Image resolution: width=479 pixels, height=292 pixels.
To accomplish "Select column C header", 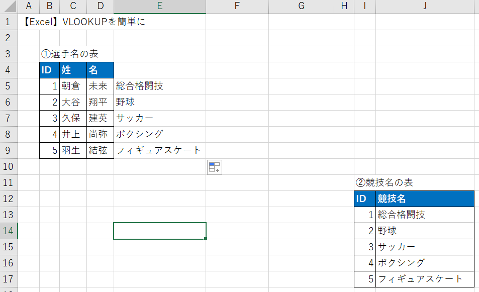I will click(x=73, y=6).
